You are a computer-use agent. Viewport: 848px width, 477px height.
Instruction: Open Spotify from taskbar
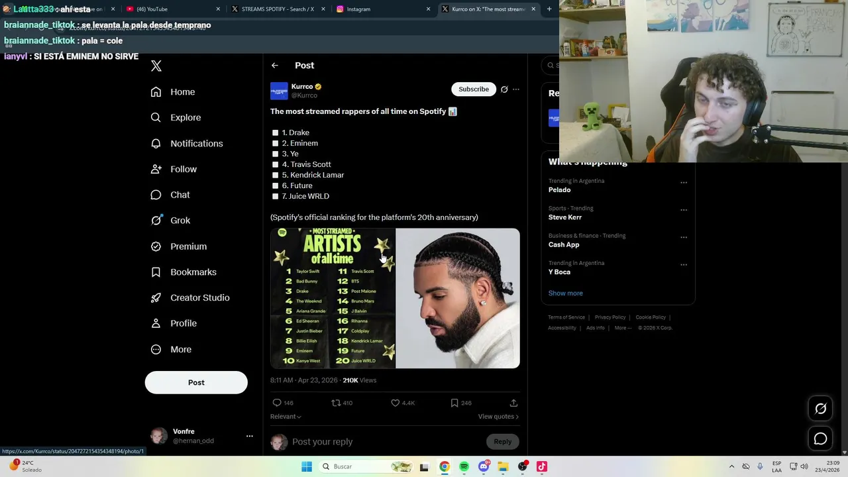pos(464,466)
